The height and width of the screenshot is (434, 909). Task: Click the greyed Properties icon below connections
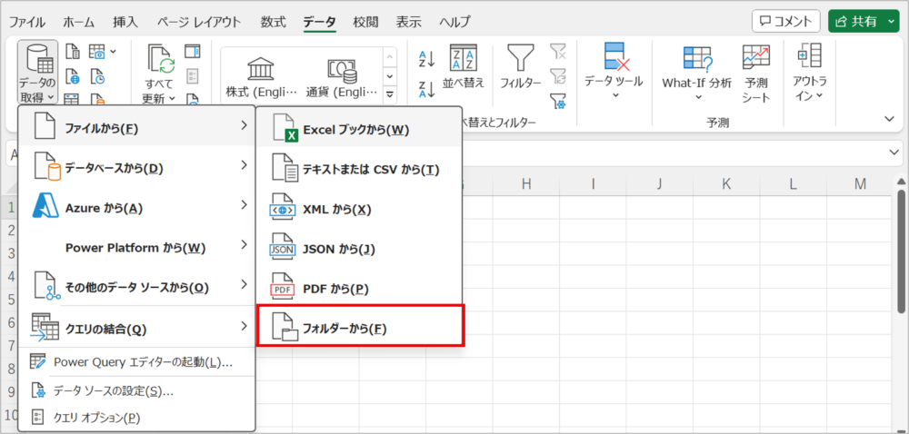coord(193,75)
